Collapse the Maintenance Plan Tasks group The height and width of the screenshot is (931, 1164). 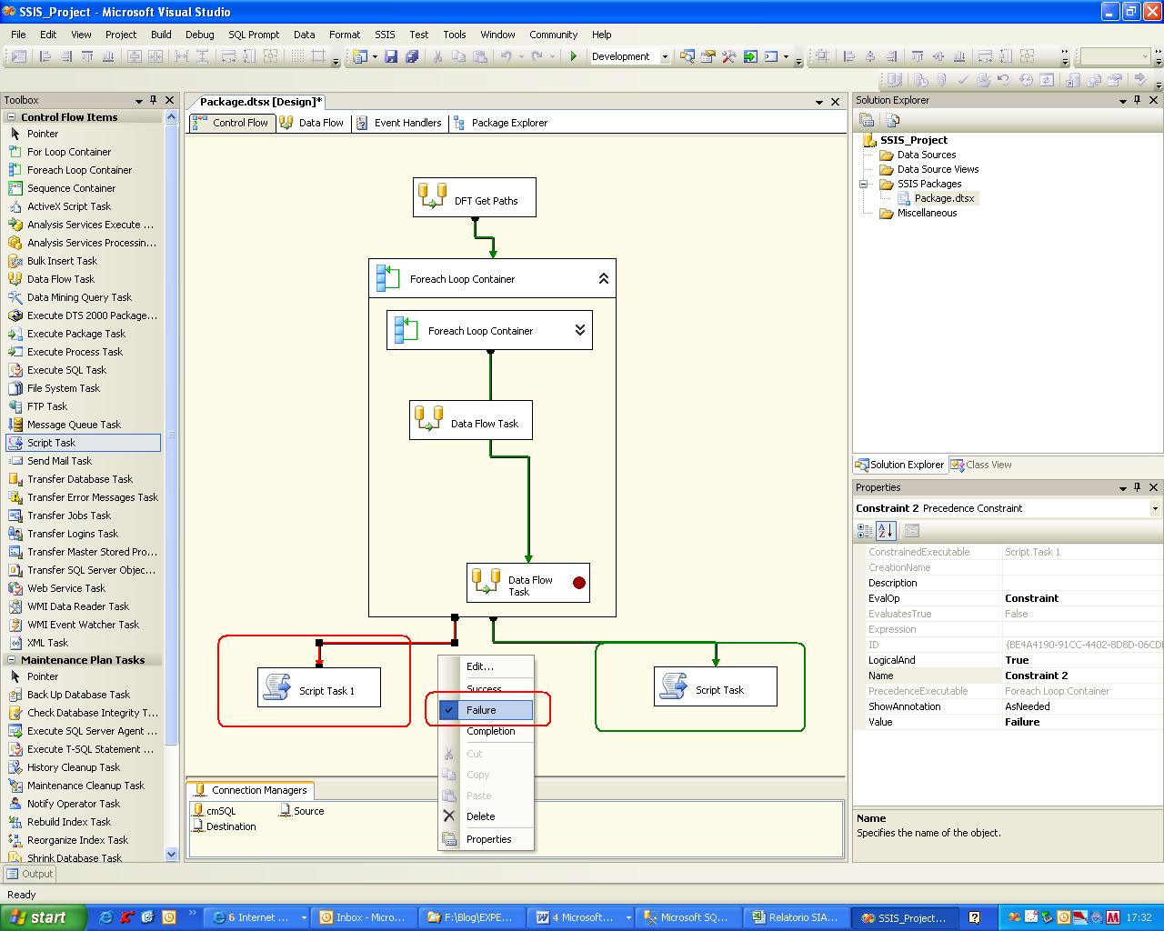click(9, 660)
